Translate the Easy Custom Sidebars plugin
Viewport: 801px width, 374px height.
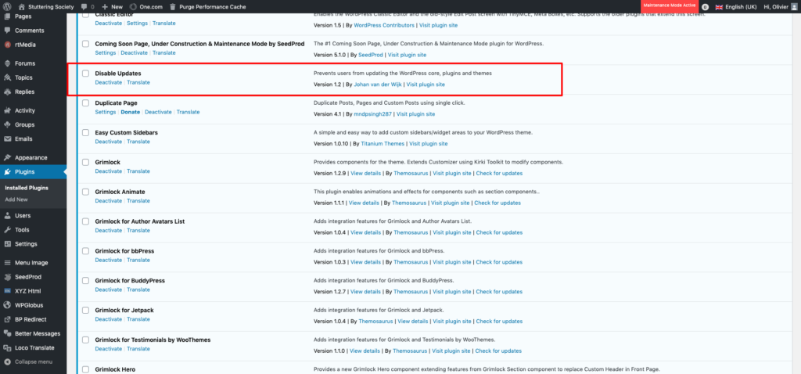[x=138, y=142]
